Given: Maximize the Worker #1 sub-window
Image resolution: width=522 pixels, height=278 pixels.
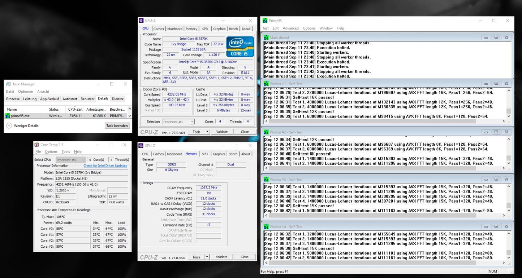Looking at the screenshot, I should coord(497,84).
